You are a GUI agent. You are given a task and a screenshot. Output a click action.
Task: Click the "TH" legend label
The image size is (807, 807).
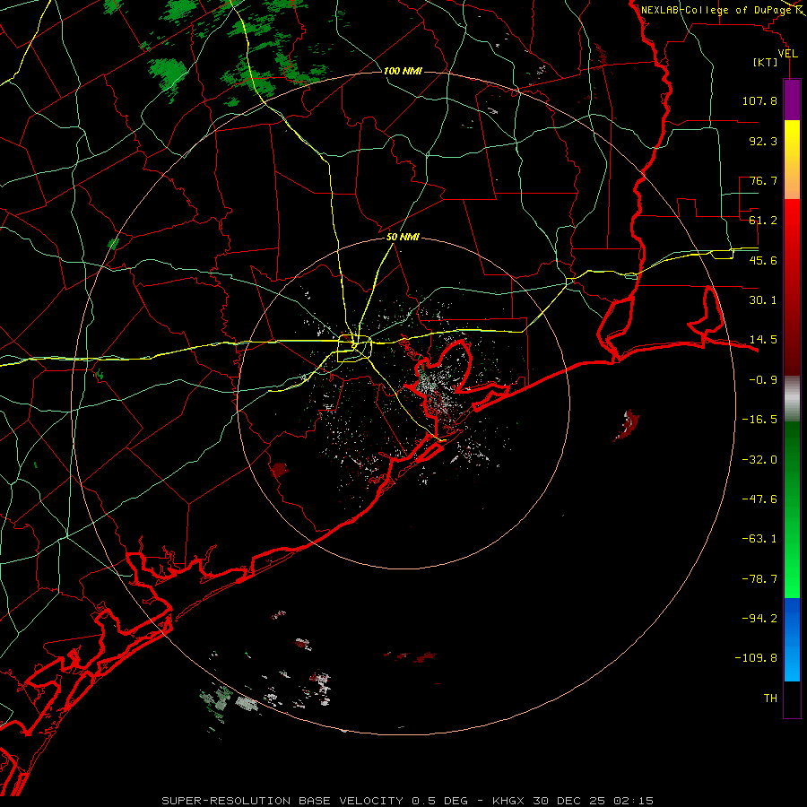point(770,699)
